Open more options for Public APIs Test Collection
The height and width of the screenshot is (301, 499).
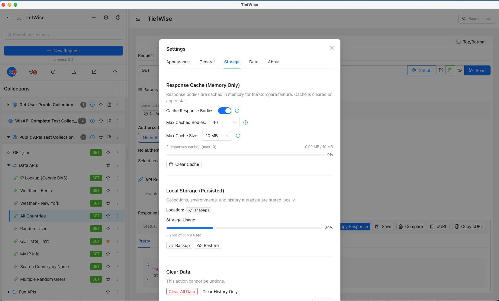pos(118,137)
